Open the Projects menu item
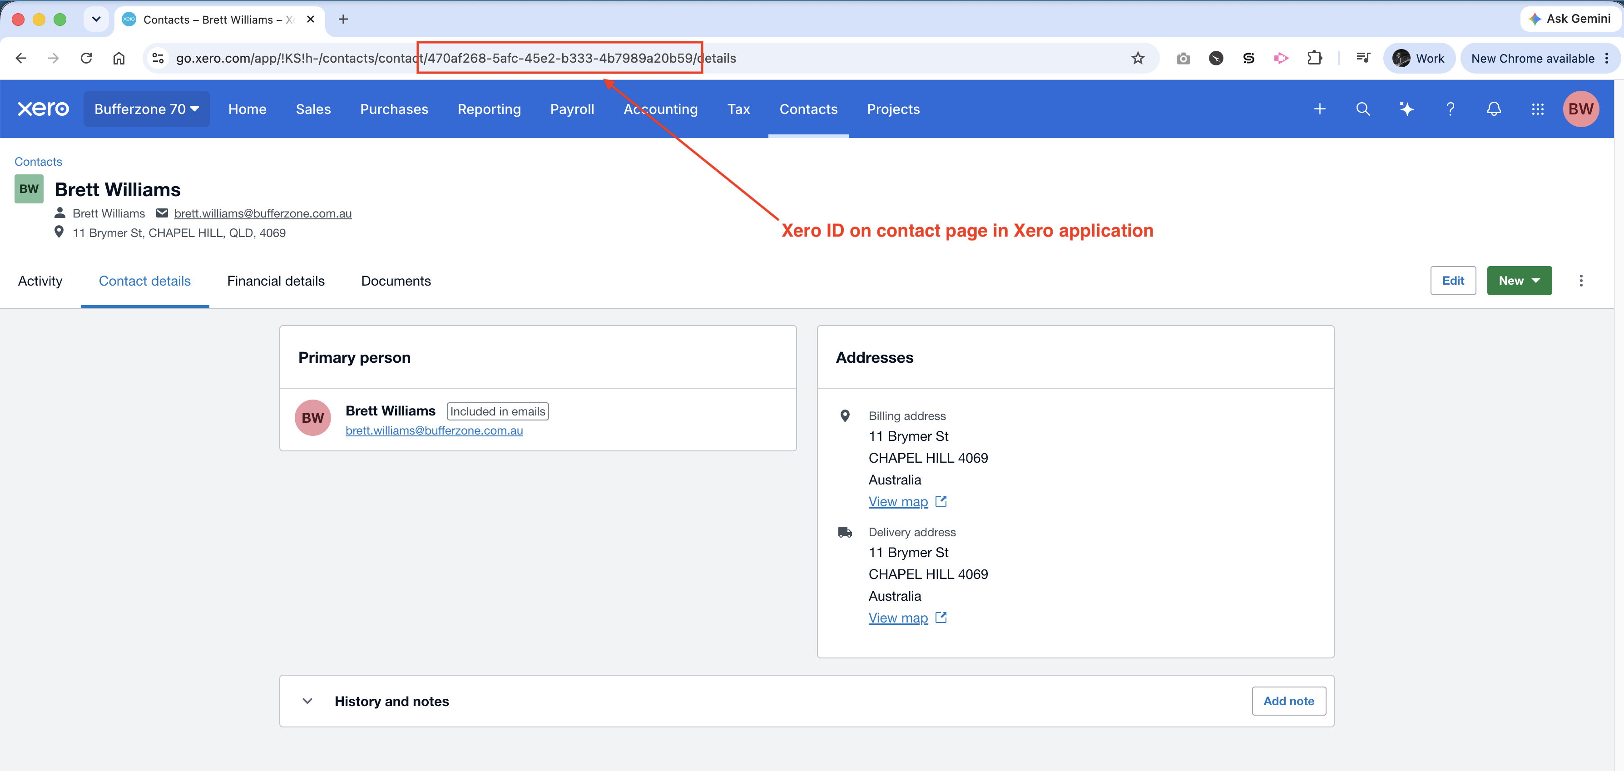Image resolution: width=1624 pixels, height=771 pixels. (x=893, y=109)
